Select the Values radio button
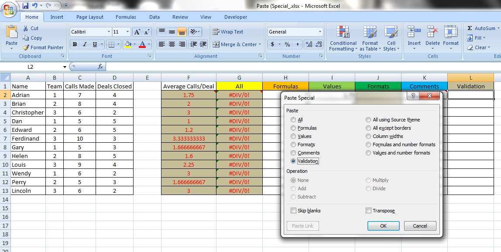The height and width of the screenshot is (252, 501). point(293,136)
